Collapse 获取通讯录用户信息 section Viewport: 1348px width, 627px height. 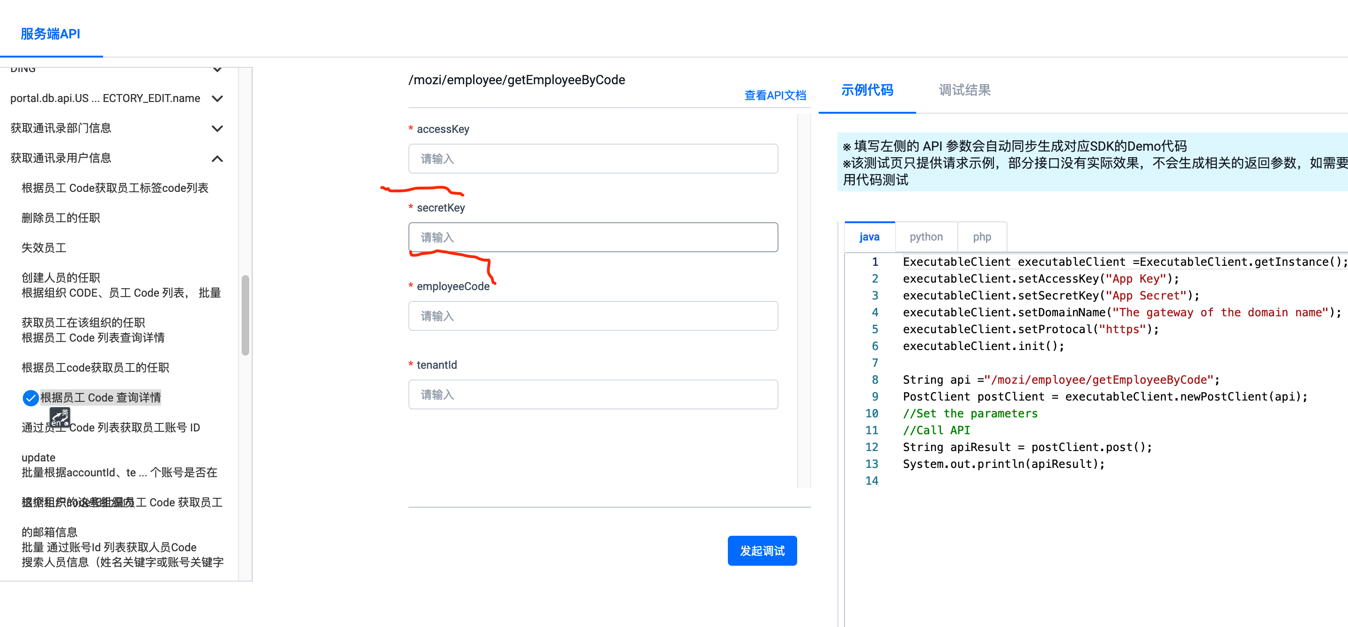tap(217, 159)
